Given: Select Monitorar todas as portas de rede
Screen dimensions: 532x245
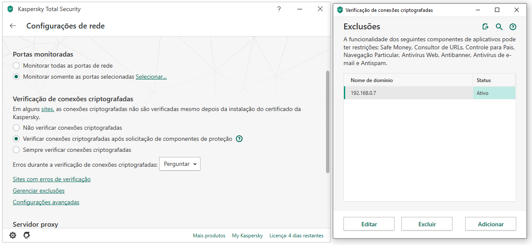Looking at the screenshot, I should [16, 66].
